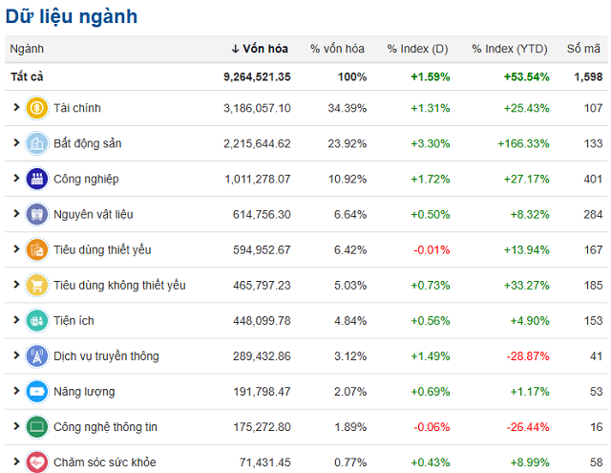Expand the Công nghệ thông tin row
Image resolution: width=611 pixels, height=473 pixels.
16,426
